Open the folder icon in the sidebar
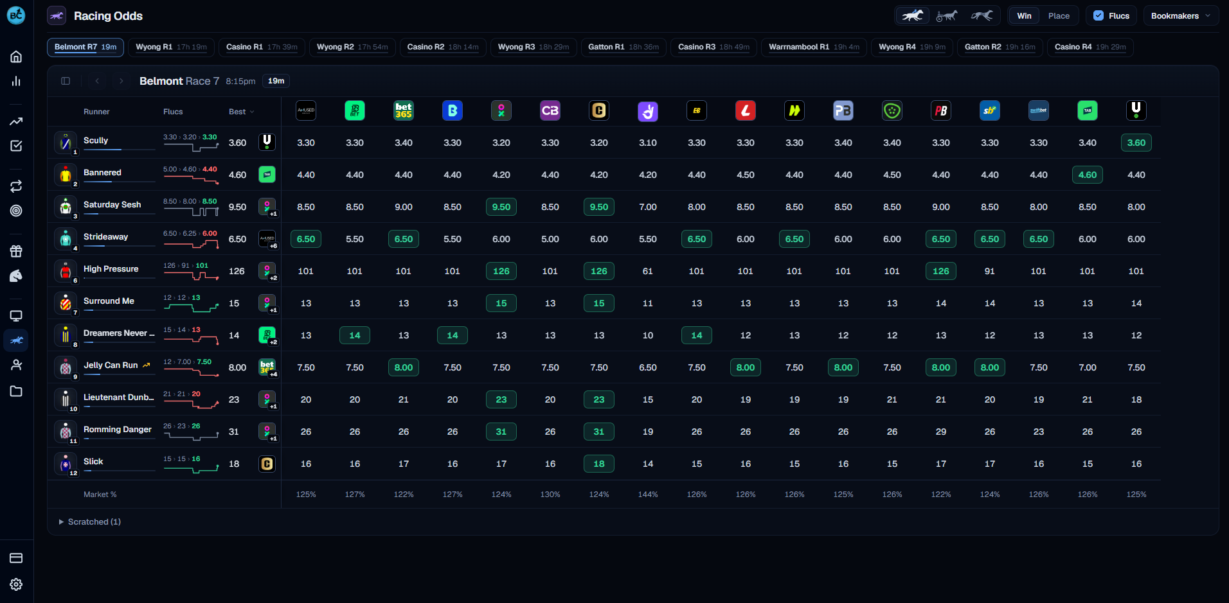 (x=16, y=391)
